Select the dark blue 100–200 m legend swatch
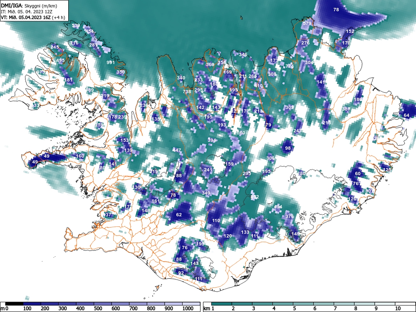416x312 pixels. 32,304
